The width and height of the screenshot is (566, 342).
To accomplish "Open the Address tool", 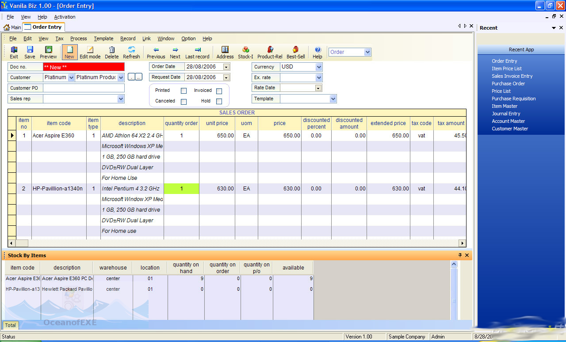I will (225, 52).
